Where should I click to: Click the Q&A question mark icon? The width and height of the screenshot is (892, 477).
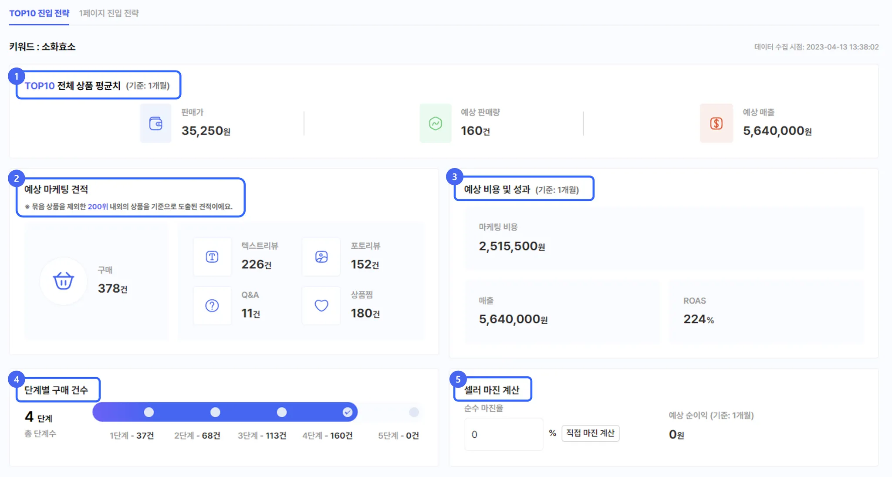[x=212, y=306]
